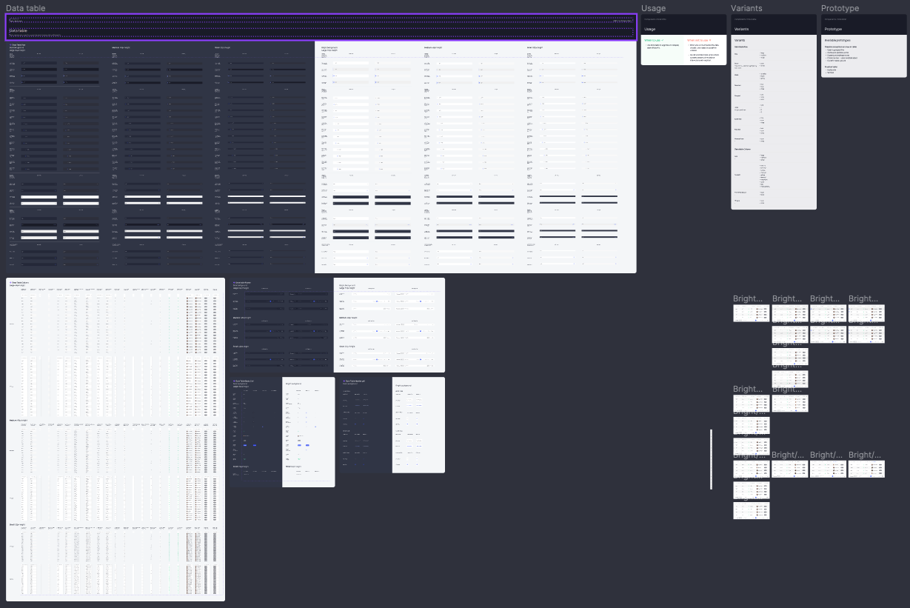Select the large bright-background table rows frame

(475, 157)
